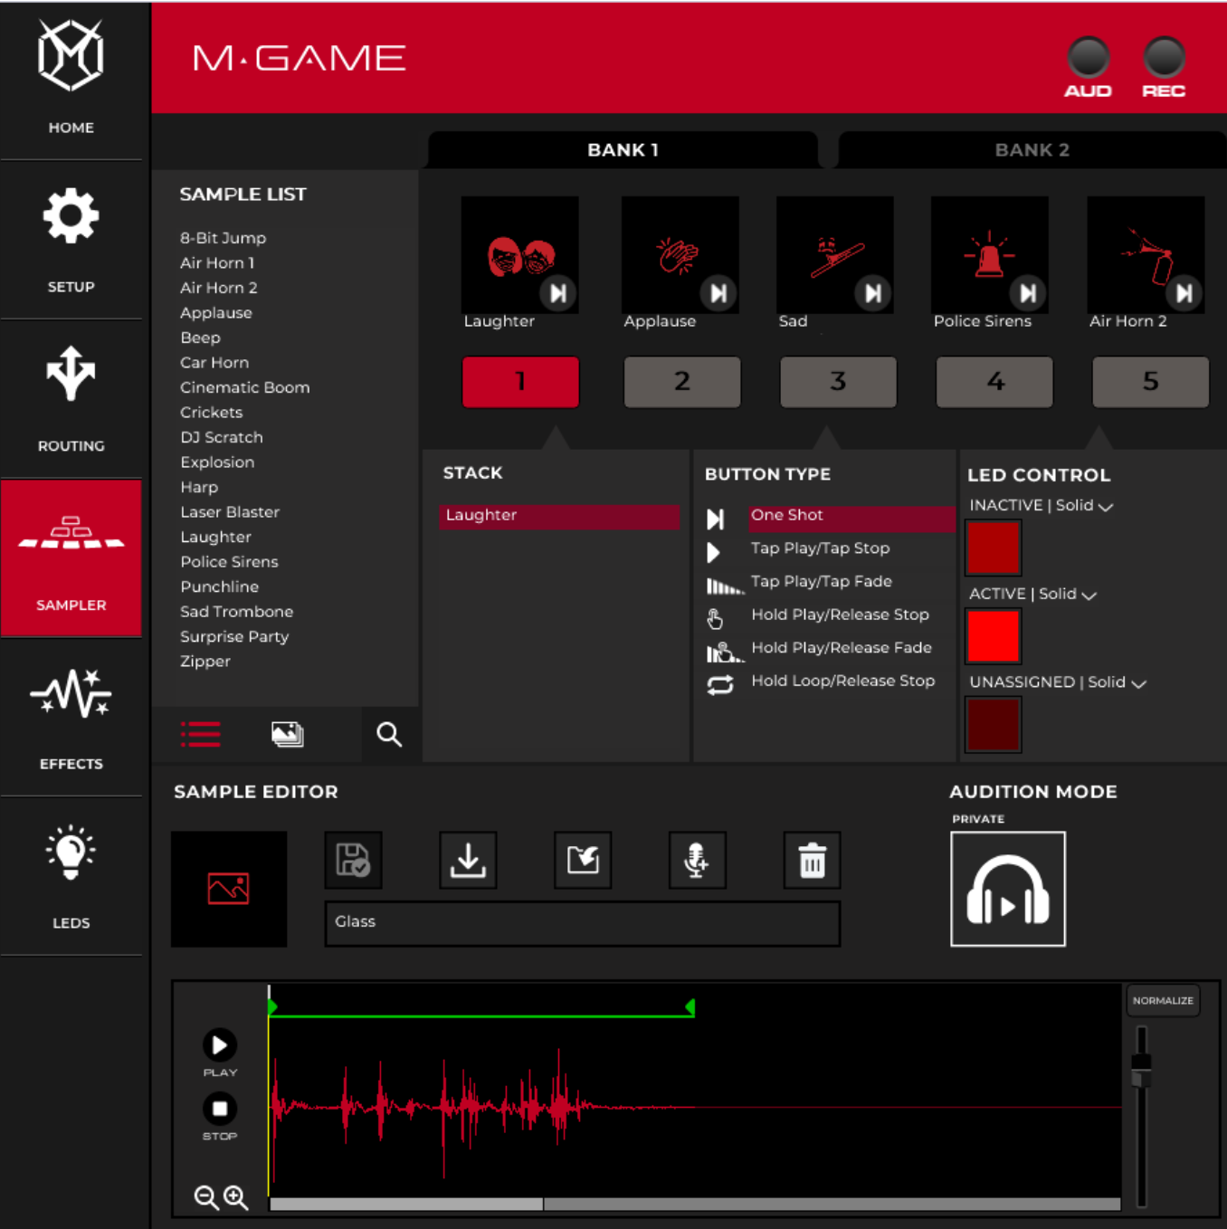1227x1229 pixels.
Task: Select sampler pad button 3
Action: [838, 382]
